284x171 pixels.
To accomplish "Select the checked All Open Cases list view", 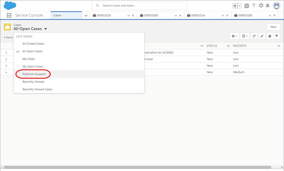I will [79, 51].
